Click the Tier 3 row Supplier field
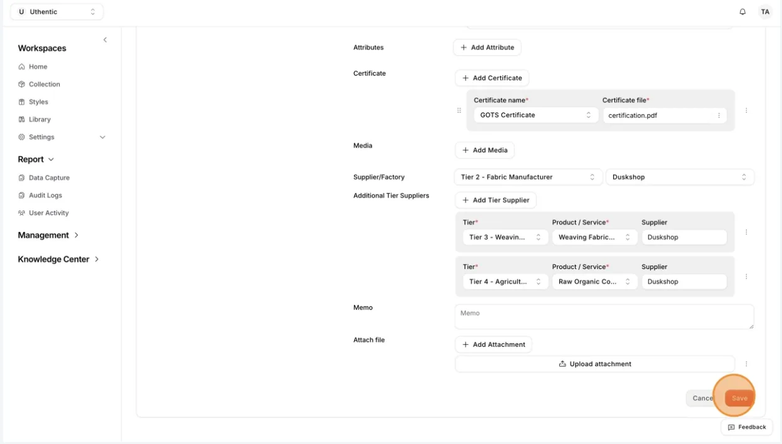Image resolution: width=782 pixels, height=444 pixels. coord(684,238)
